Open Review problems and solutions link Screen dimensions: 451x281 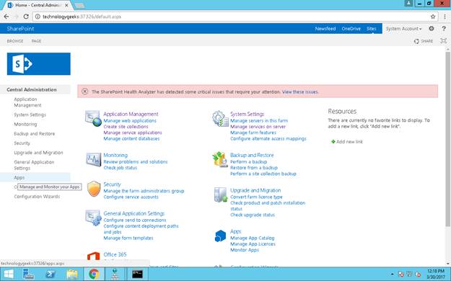[136, 162]
